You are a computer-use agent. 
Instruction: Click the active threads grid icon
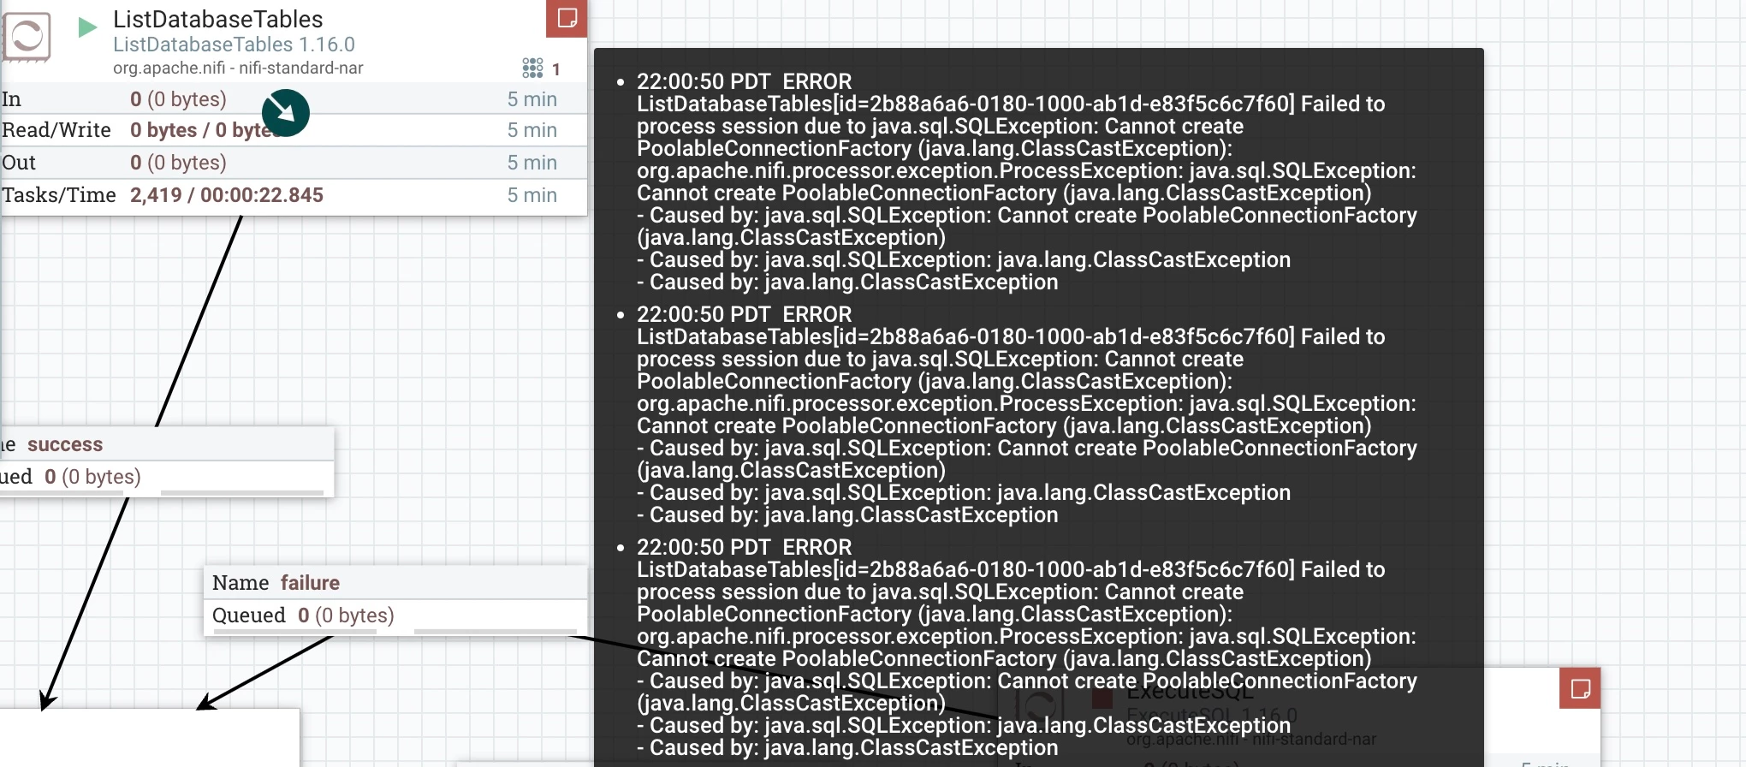tap(532, 68)
